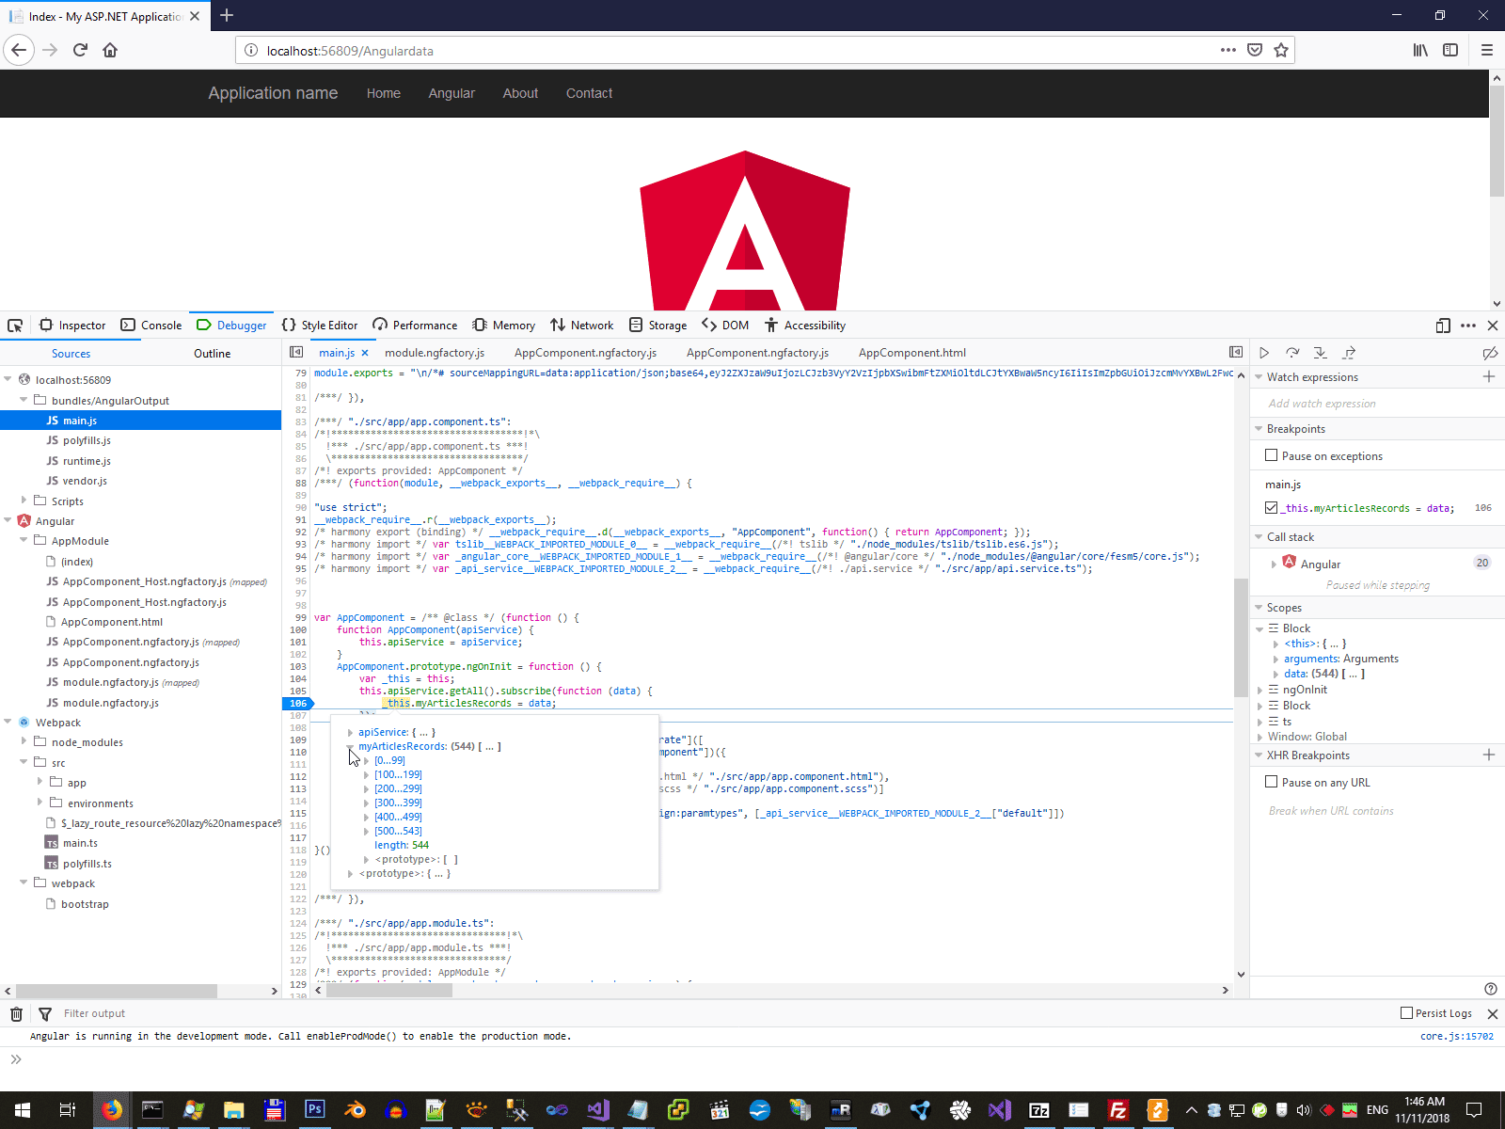The width and height of the screenshot is (1505, 1129).
Task: Collapse the Scopes section
Action: coord(1259,608)
